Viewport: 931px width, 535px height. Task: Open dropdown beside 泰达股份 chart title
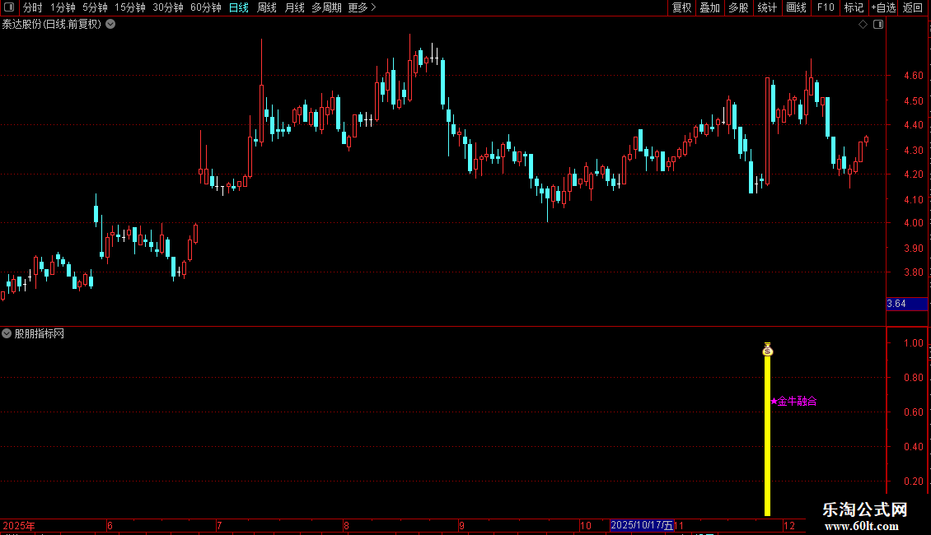tap(110, 25)
